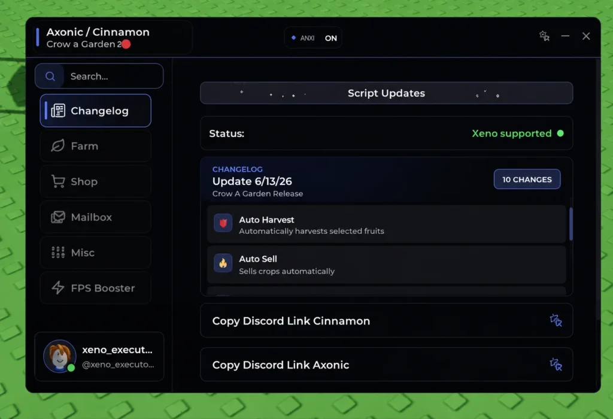This screenshot has height=419, width=613.
Task: Click the magnifier search icon
Action: [50, 76]
